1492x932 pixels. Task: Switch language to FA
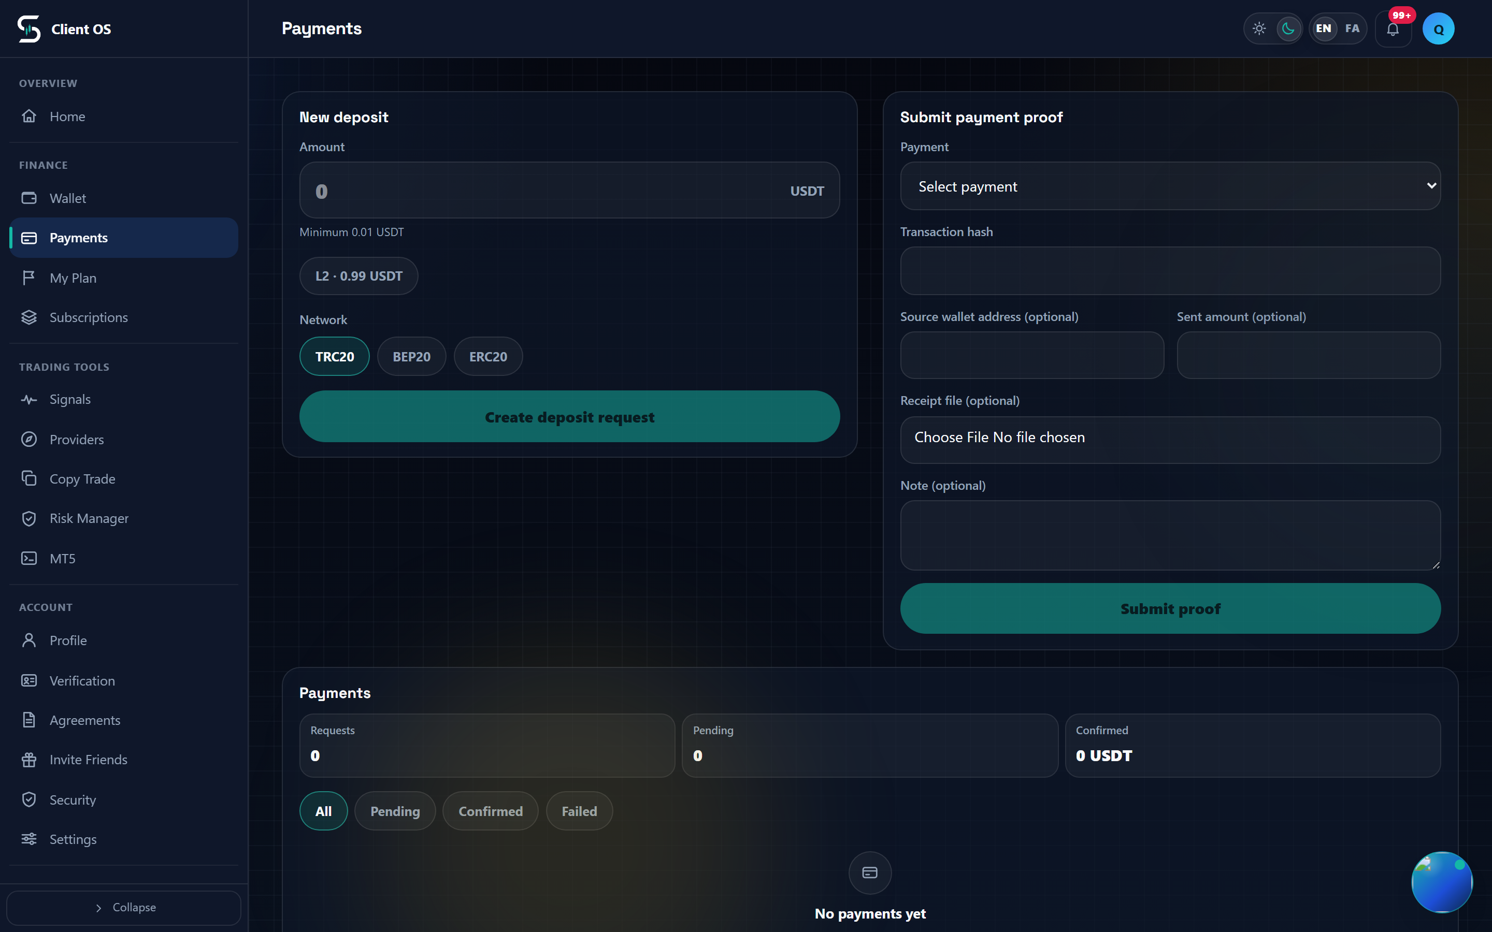[x=1352, y=28]
